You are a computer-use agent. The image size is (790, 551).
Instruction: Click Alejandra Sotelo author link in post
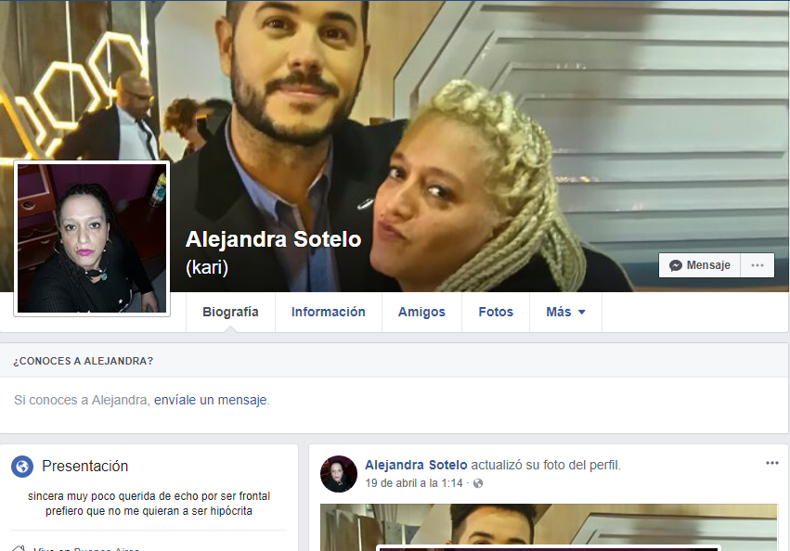(416, 465)
